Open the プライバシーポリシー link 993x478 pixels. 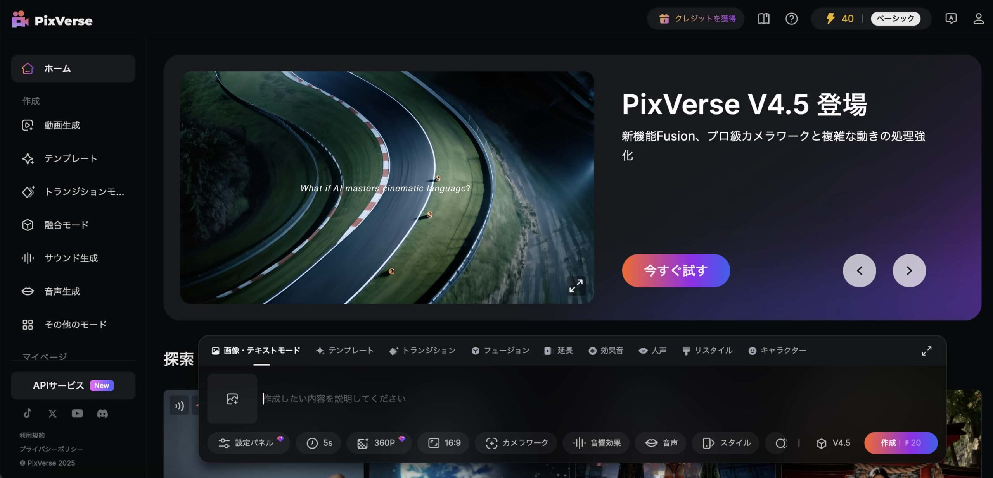52,449
